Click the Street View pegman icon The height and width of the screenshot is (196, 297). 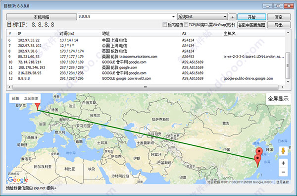283,151
